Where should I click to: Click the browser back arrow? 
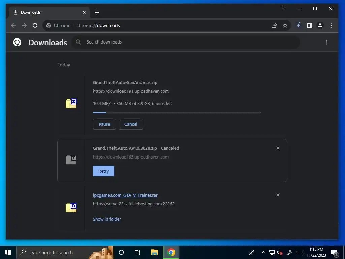coord(13,25)
